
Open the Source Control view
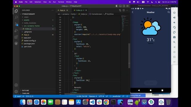(16, 24)
